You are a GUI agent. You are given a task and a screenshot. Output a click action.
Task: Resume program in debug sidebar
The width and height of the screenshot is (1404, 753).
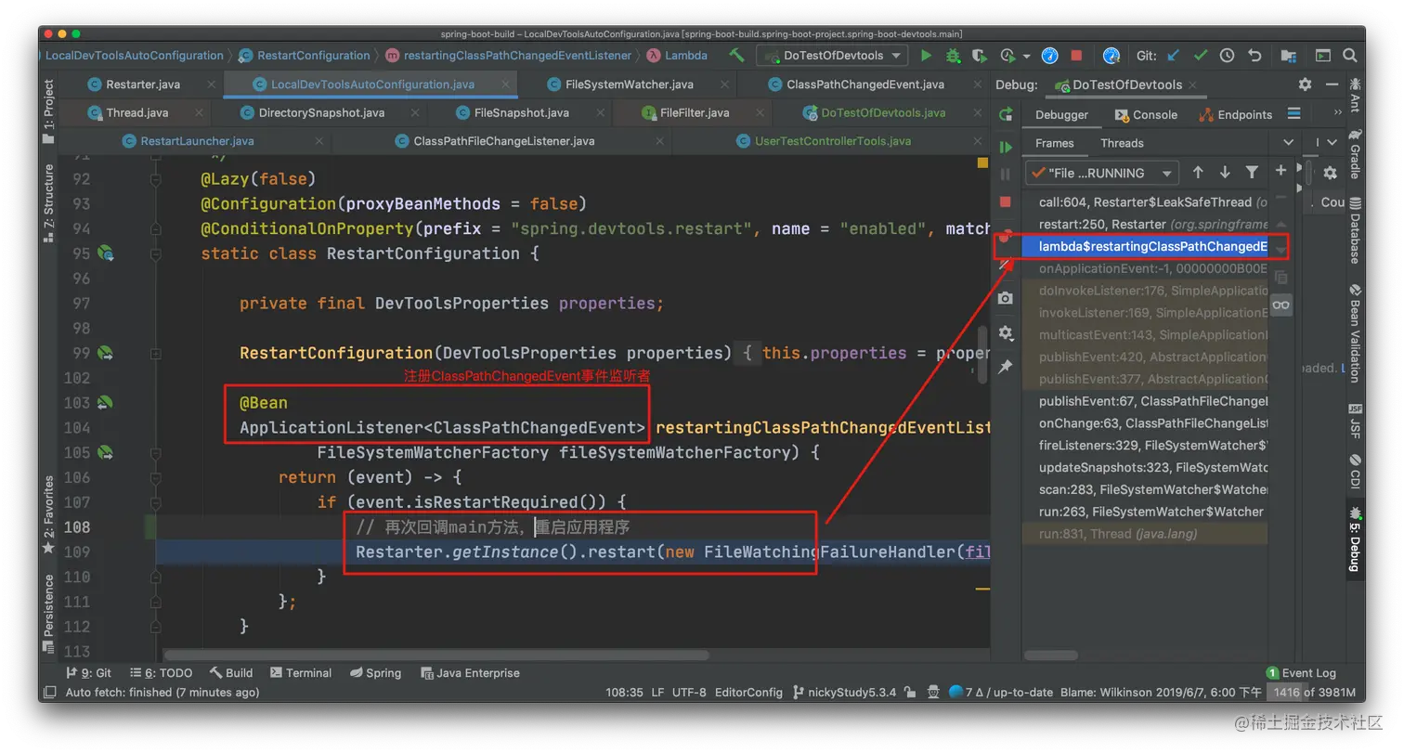[x=1006, y=147]
